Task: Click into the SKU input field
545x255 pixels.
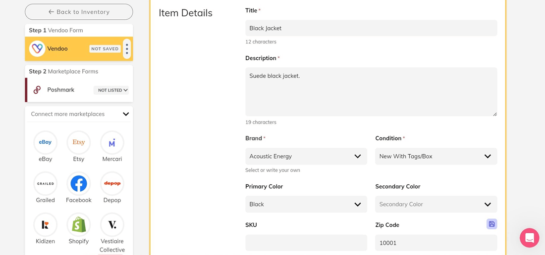Action: tap(306, 243)
